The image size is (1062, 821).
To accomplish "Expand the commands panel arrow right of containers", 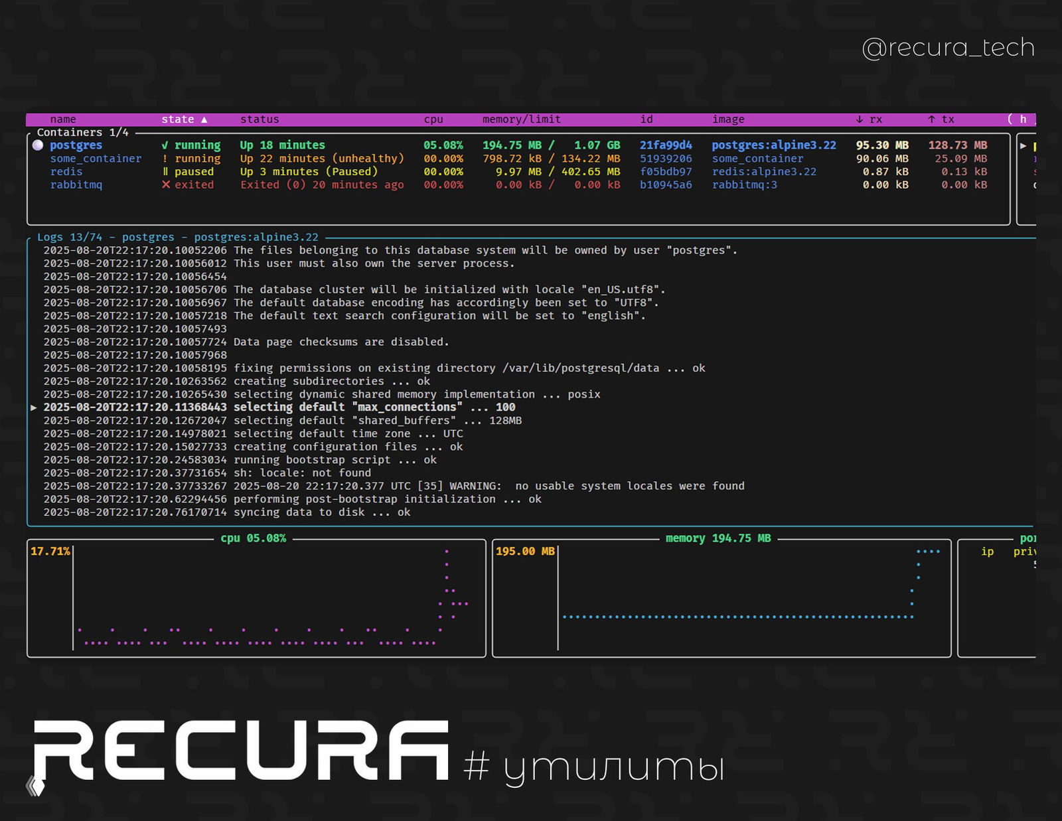I will (x=1023, y=145).
